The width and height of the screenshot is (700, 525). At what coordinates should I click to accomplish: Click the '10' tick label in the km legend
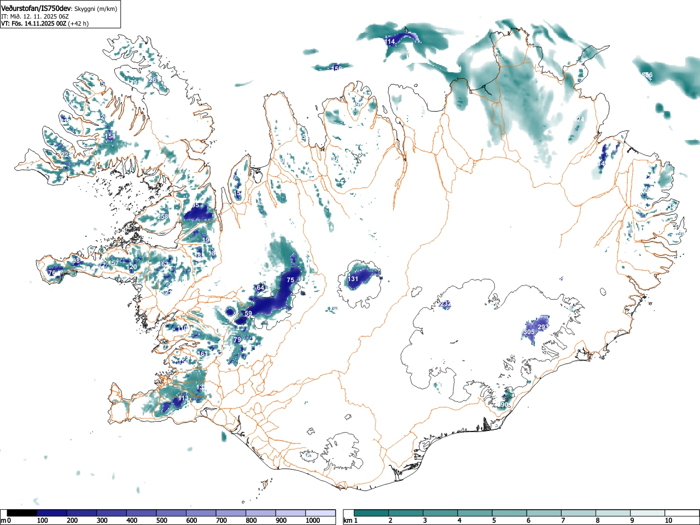pyautogui.click(x=668, y=521)
